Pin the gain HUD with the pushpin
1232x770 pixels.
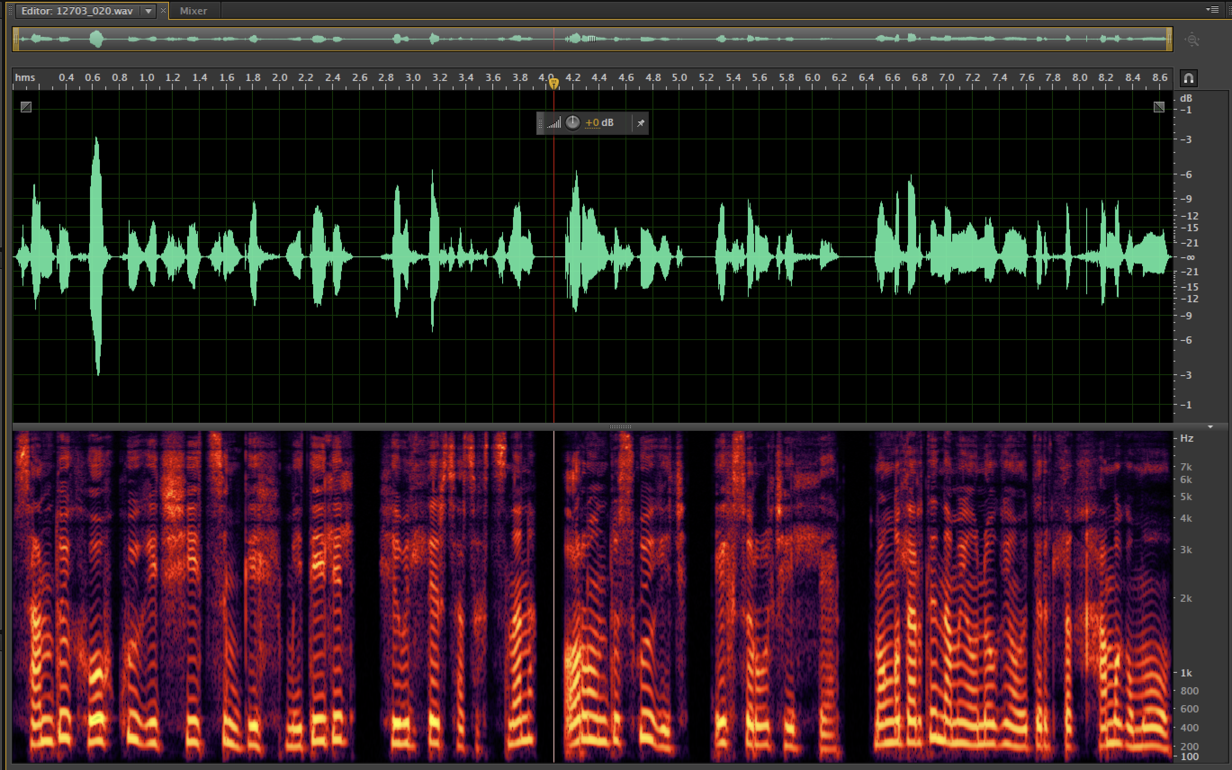click(x=640, y=123)
